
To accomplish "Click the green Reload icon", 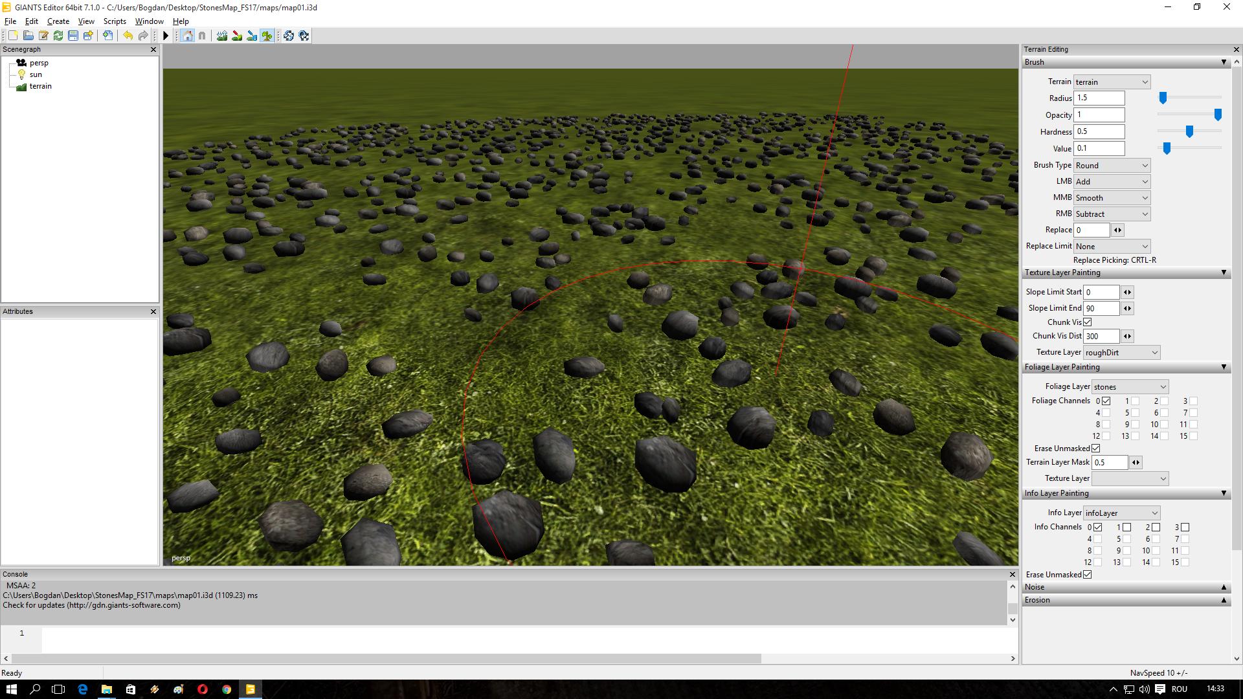I will (x=58, y=36).
